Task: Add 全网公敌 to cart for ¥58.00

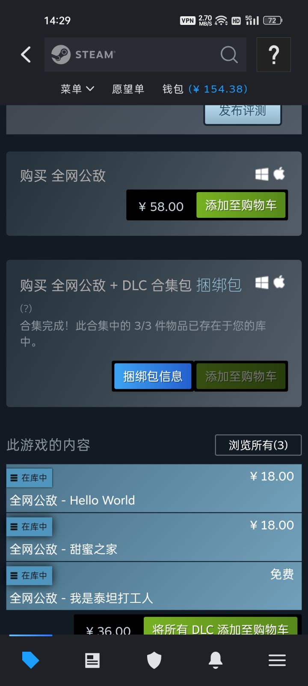Action: pos(241,205)
